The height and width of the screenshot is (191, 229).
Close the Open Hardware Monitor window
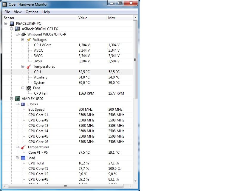tap(131, 3)
